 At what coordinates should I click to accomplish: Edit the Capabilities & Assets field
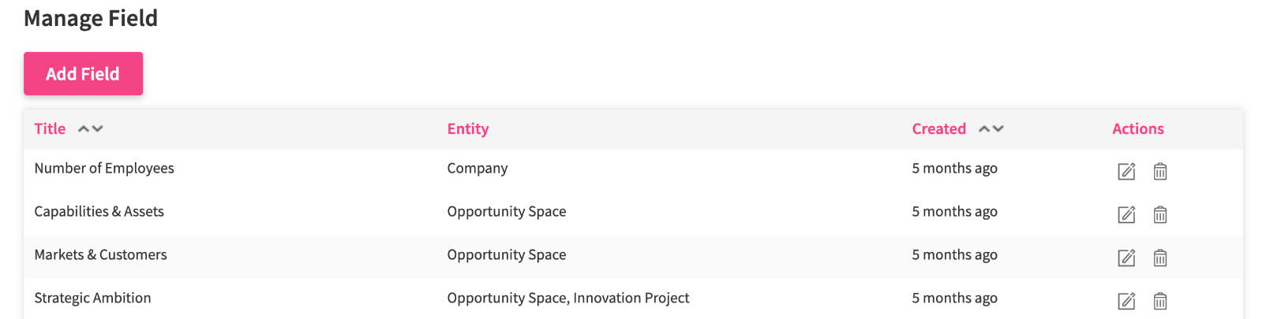(x=1126, y=214)
